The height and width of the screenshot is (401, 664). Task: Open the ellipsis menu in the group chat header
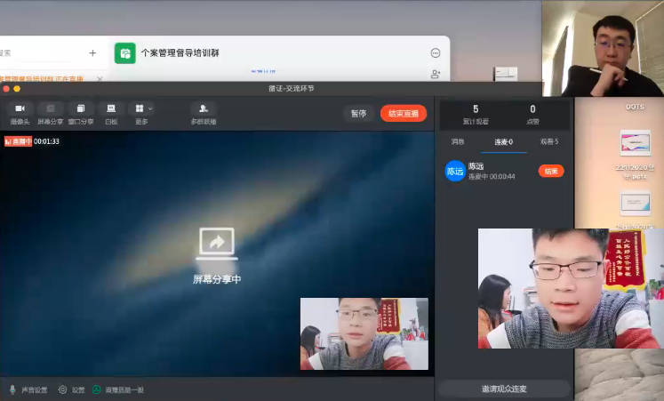coord(436,53)
